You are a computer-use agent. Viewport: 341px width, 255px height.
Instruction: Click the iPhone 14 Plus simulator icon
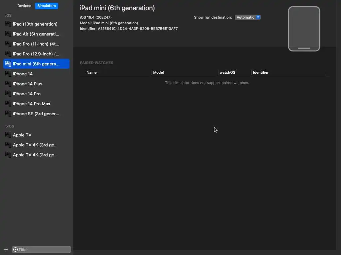point(8,84)
